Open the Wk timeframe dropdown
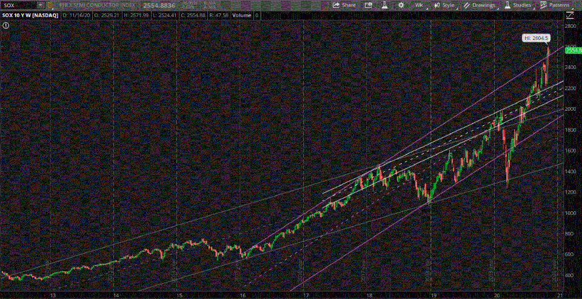The image size is (582, 299). [420, 5]
